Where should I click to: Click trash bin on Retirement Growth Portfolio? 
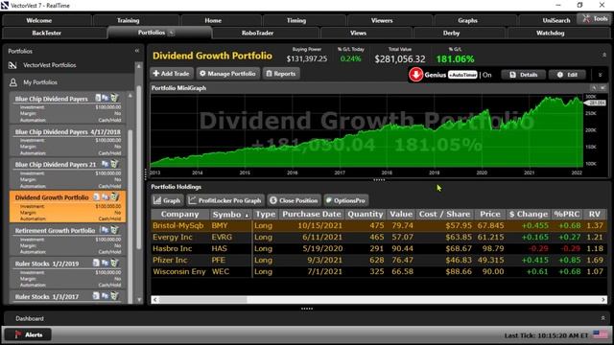(x=114, y=230)
